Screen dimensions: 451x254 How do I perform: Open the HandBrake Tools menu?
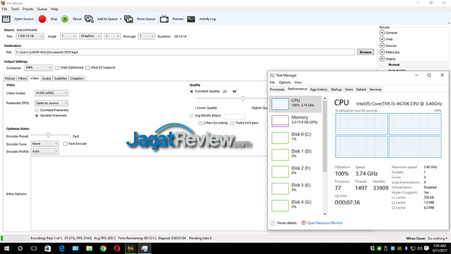click(x=14, y=9)
